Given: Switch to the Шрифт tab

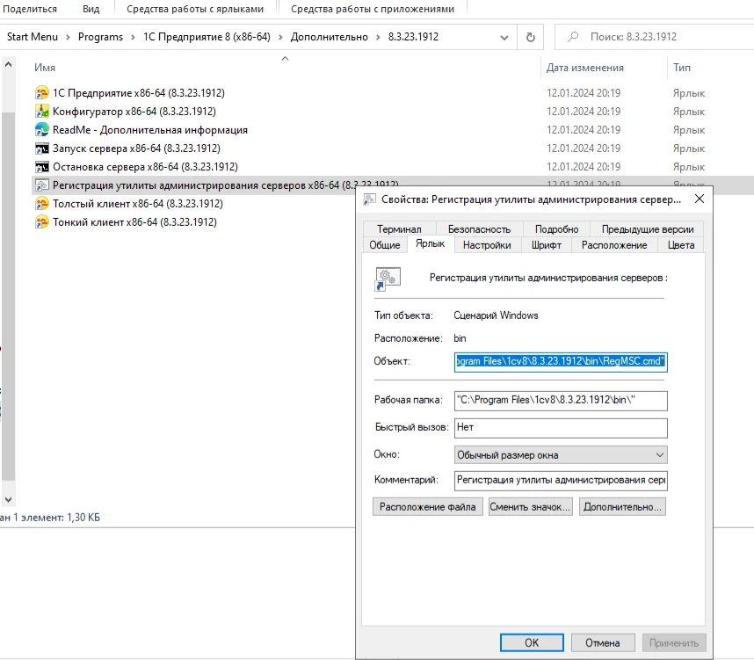Looking at the screenshot, I should [x=547, y=245].
